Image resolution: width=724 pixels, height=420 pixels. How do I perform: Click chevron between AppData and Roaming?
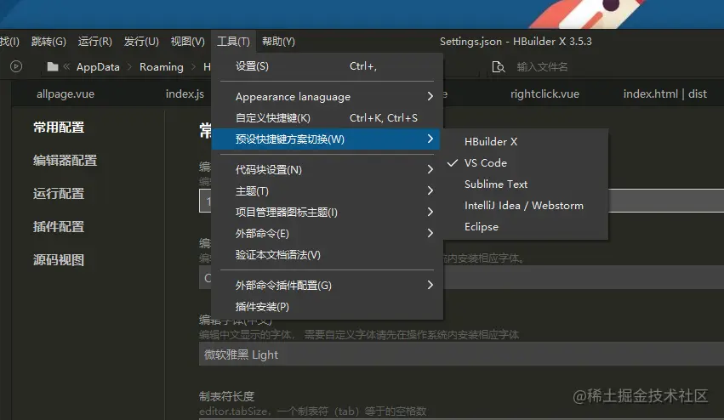[x=130, y=67]
